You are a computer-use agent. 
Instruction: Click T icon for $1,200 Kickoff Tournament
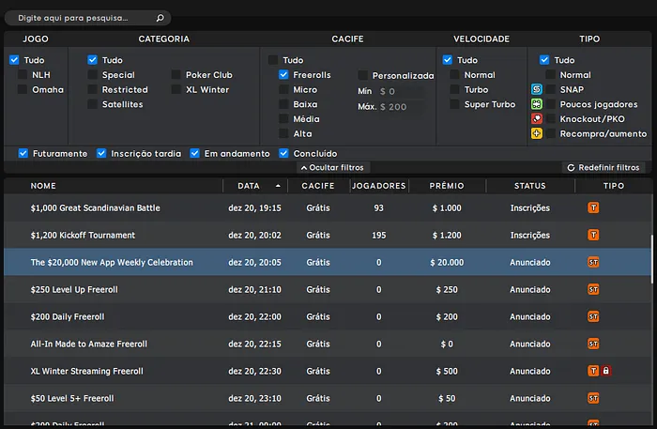593,235
